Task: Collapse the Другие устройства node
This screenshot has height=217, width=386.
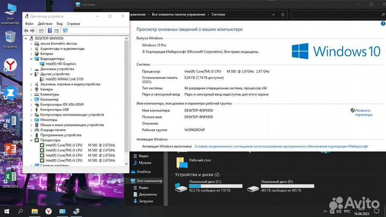Action: (x=31, y=74)
